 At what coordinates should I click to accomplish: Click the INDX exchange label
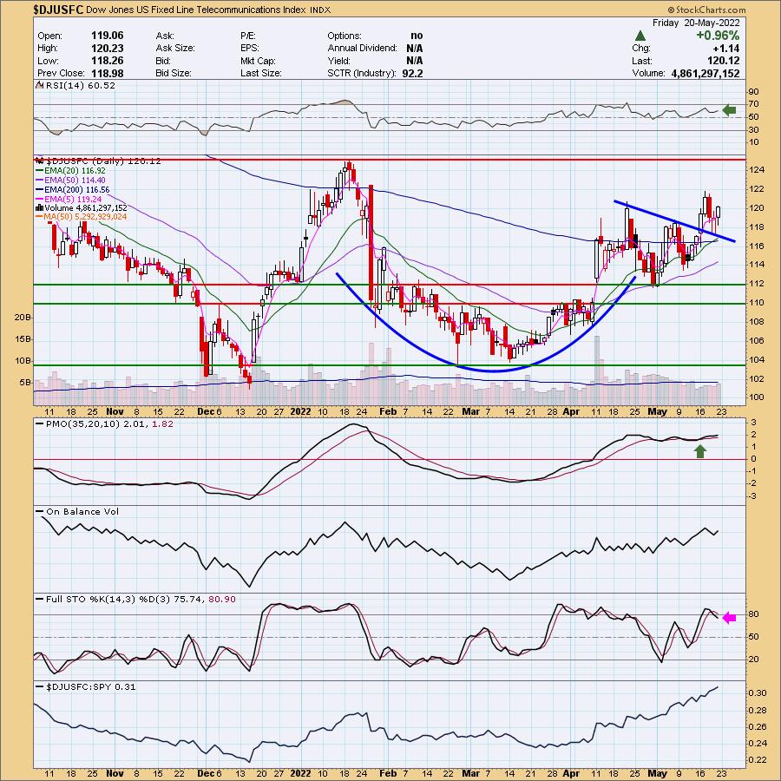(x=319, y=10)
